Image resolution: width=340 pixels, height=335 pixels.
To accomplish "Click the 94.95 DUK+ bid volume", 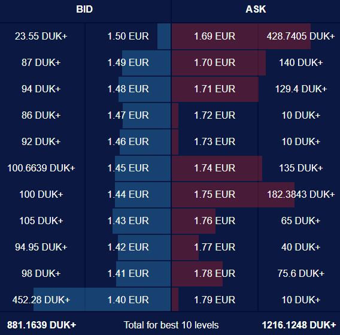I will coord(41,248).
